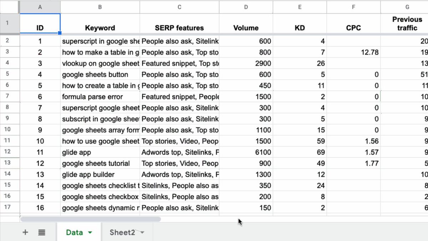Select the volume cell 6100
The image size is (428, 241).
pos(246,152)
